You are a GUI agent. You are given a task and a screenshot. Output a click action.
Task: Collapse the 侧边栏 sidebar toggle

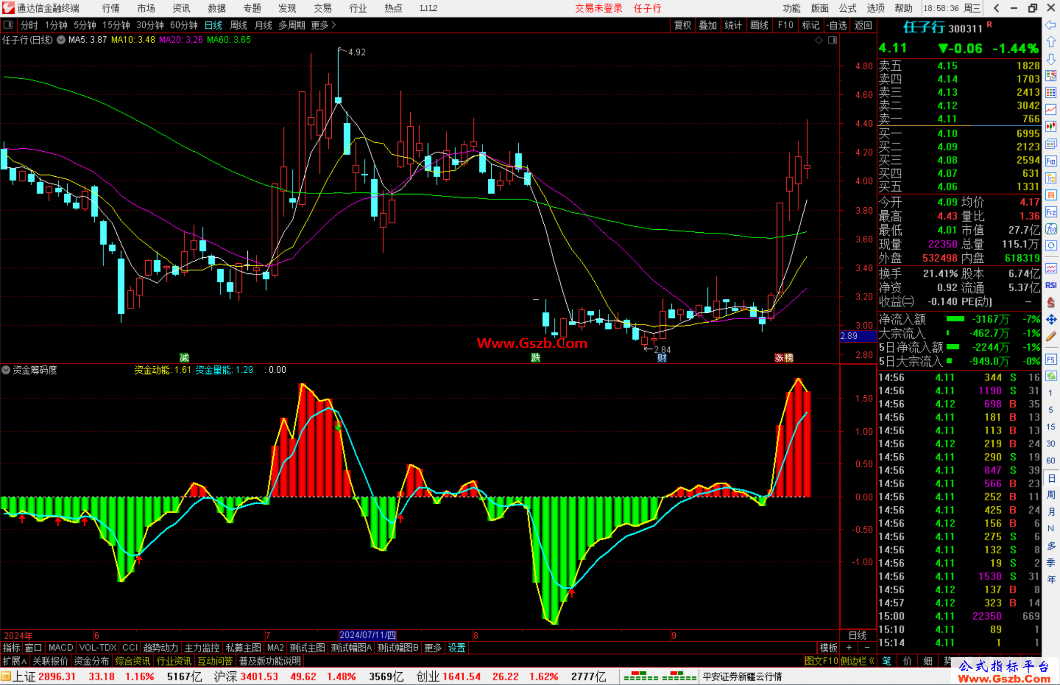click(x=857, y=661)
